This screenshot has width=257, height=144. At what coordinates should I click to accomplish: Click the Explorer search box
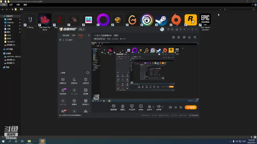click(x=242, y=10)
